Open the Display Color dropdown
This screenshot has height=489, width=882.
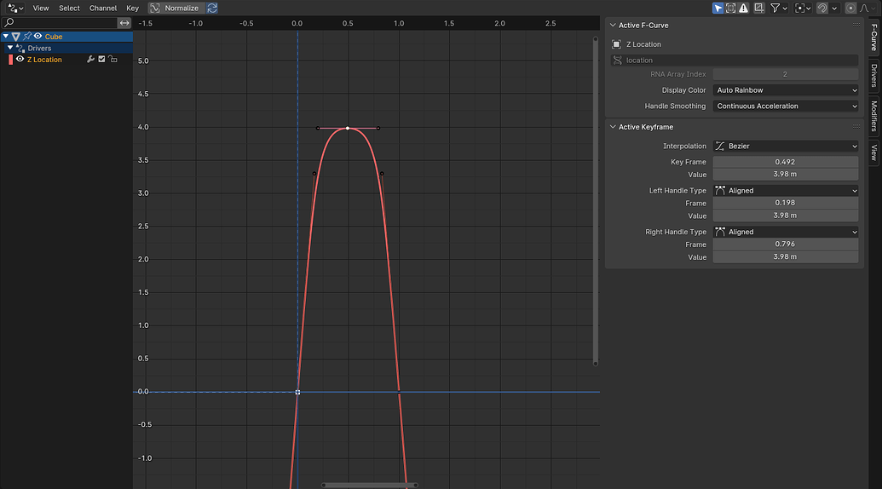[785, 90]
